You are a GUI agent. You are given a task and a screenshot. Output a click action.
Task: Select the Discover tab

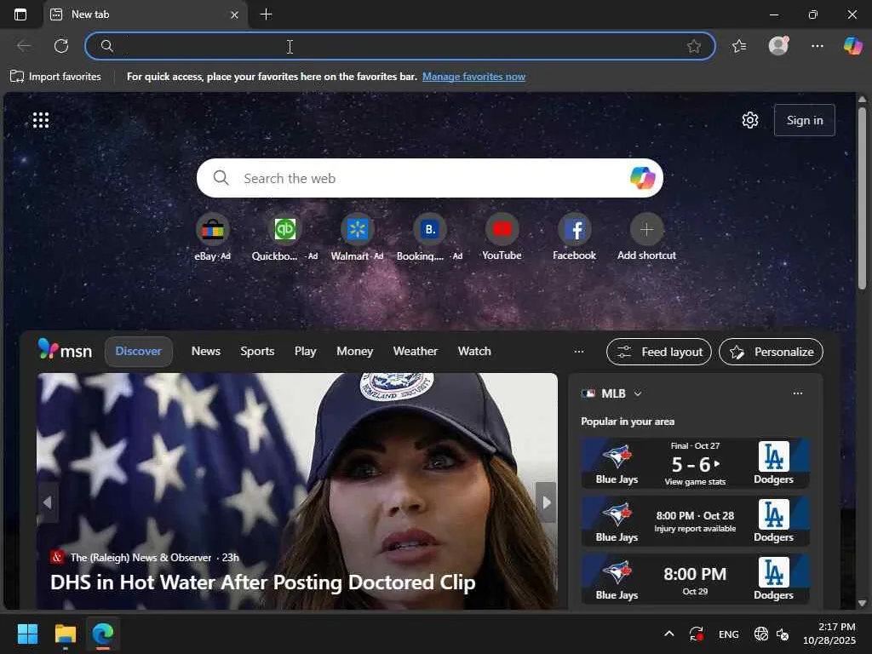point(139,352)
